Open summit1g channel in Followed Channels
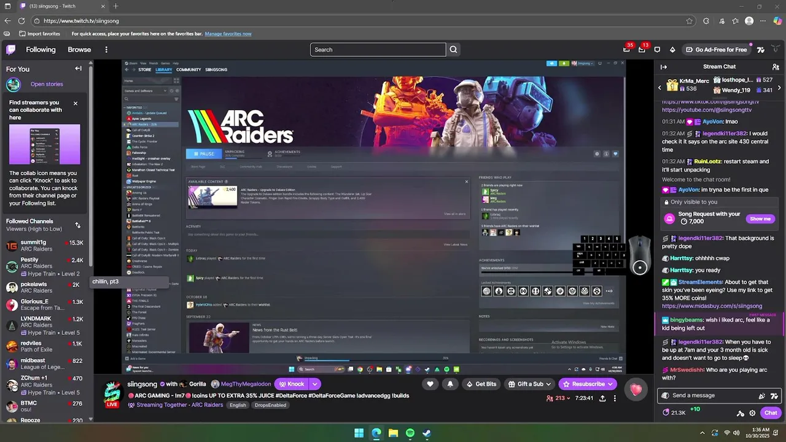This screenshot has width=786, height=442. [x=46, y=246]
